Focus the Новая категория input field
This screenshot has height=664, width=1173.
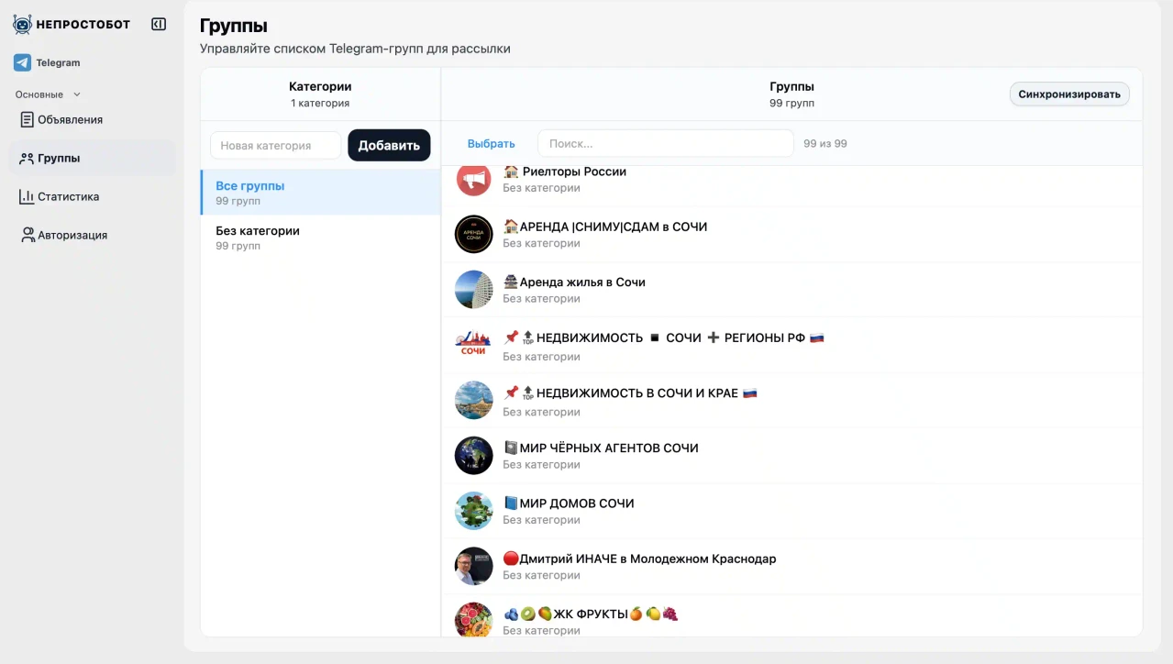pyautogui.click(x=275, y=145)
